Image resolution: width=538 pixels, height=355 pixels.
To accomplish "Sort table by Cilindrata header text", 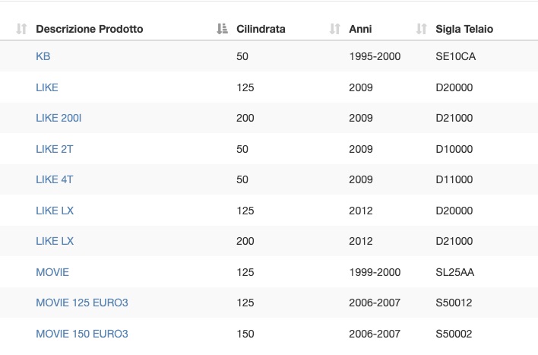I will point(261,29).
